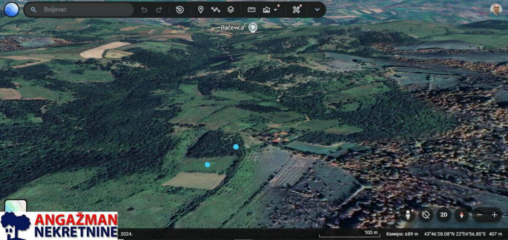Viewport: 508px width, 240px height.
Task: Switch the view to 2D
Action: coord(444,215)
